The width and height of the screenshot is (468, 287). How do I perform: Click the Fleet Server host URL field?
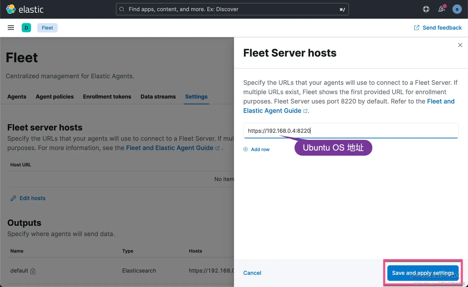tap(351, 131)
